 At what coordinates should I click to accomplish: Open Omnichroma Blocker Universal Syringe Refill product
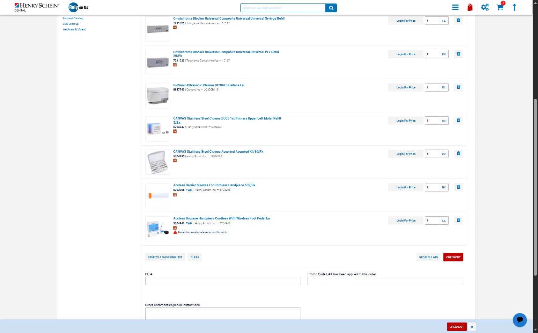click(x=229, y=19)
